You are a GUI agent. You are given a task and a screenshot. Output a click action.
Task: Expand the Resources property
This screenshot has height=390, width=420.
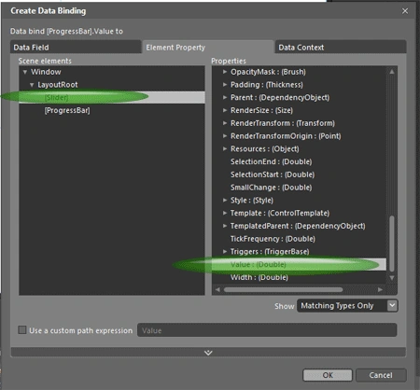(225, 148)
